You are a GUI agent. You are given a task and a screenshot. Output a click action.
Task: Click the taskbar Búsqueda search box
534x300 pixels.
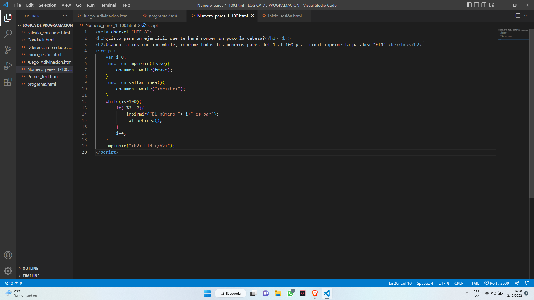(231, 293)
